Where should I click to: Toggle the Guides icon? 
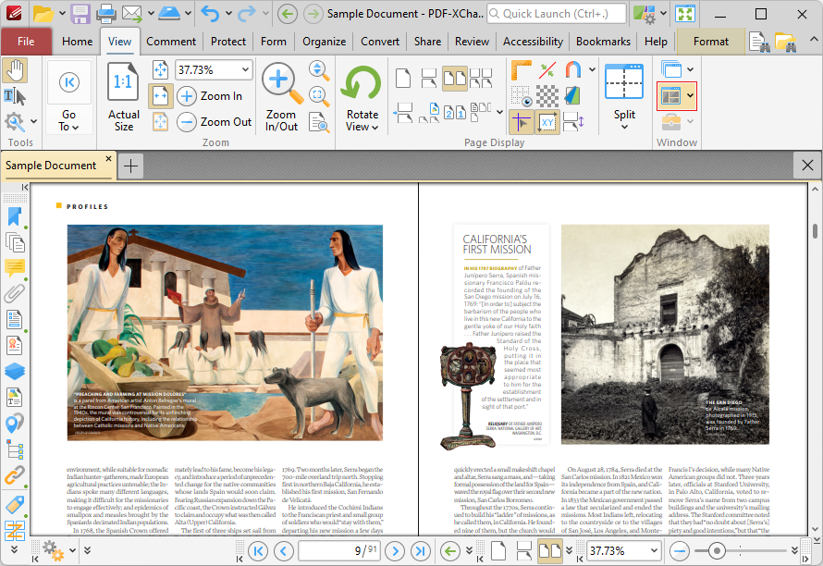547,70
